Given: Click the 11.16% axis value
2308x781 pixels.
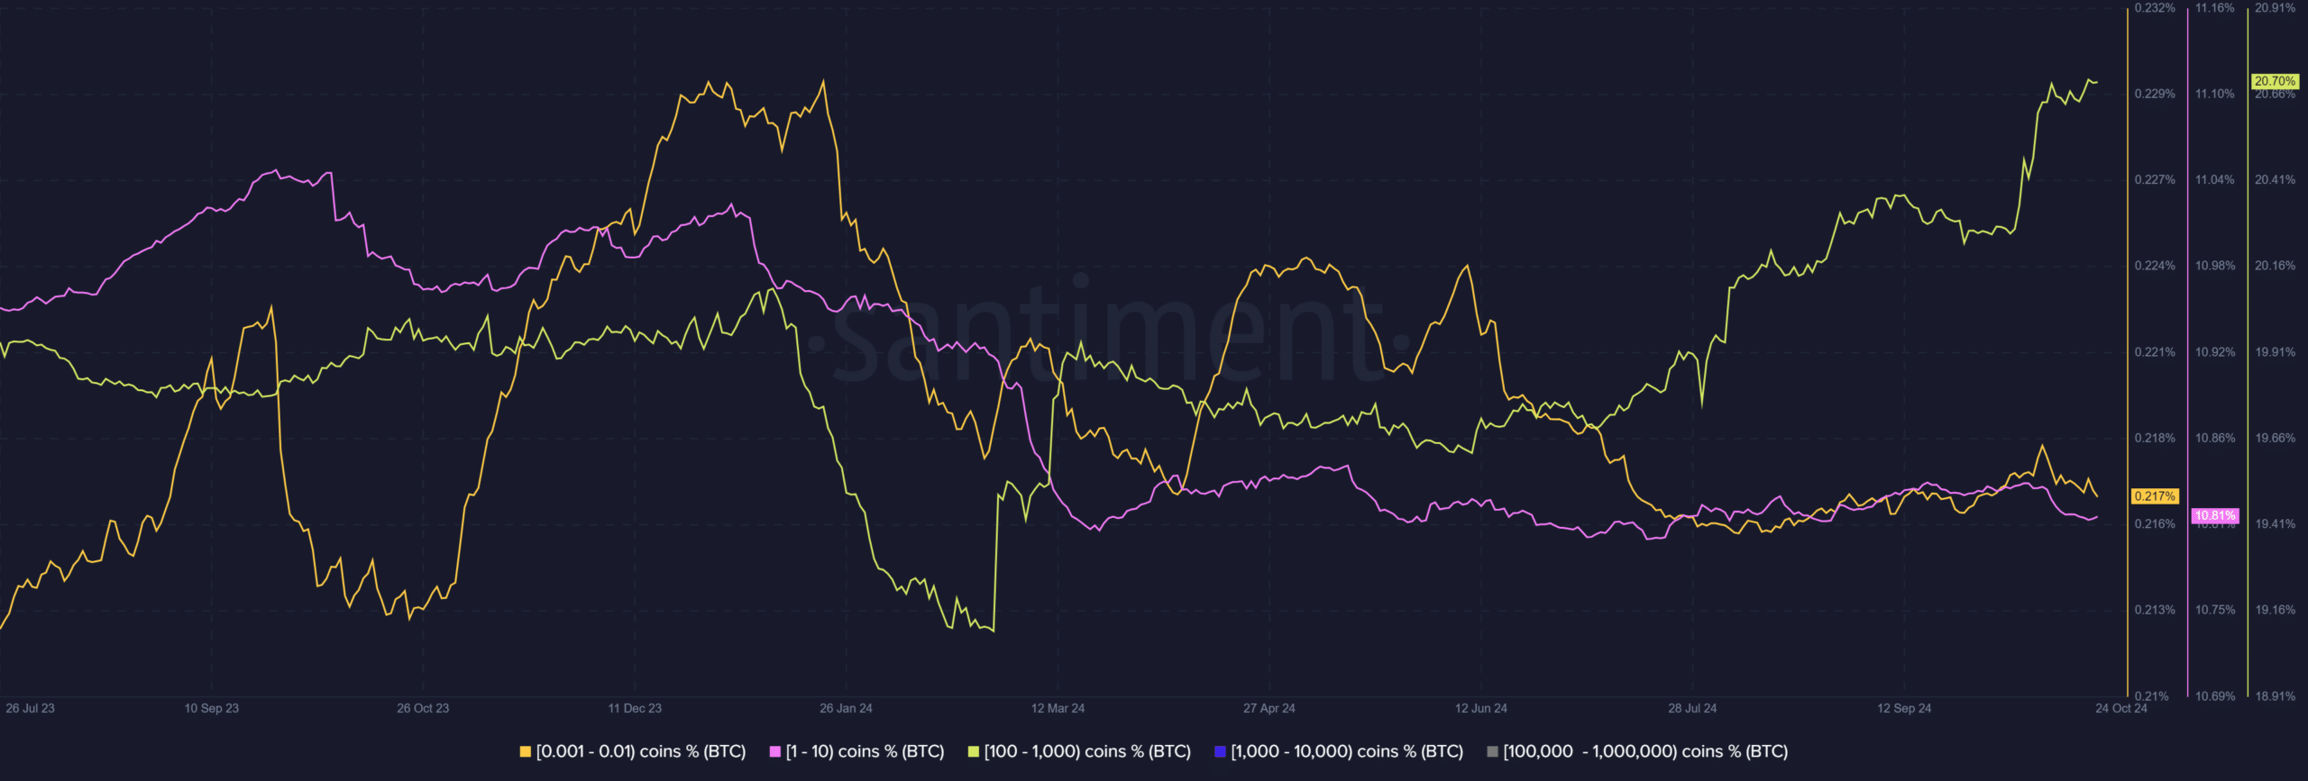Looking at the screenshot, I should (2215, 8).
